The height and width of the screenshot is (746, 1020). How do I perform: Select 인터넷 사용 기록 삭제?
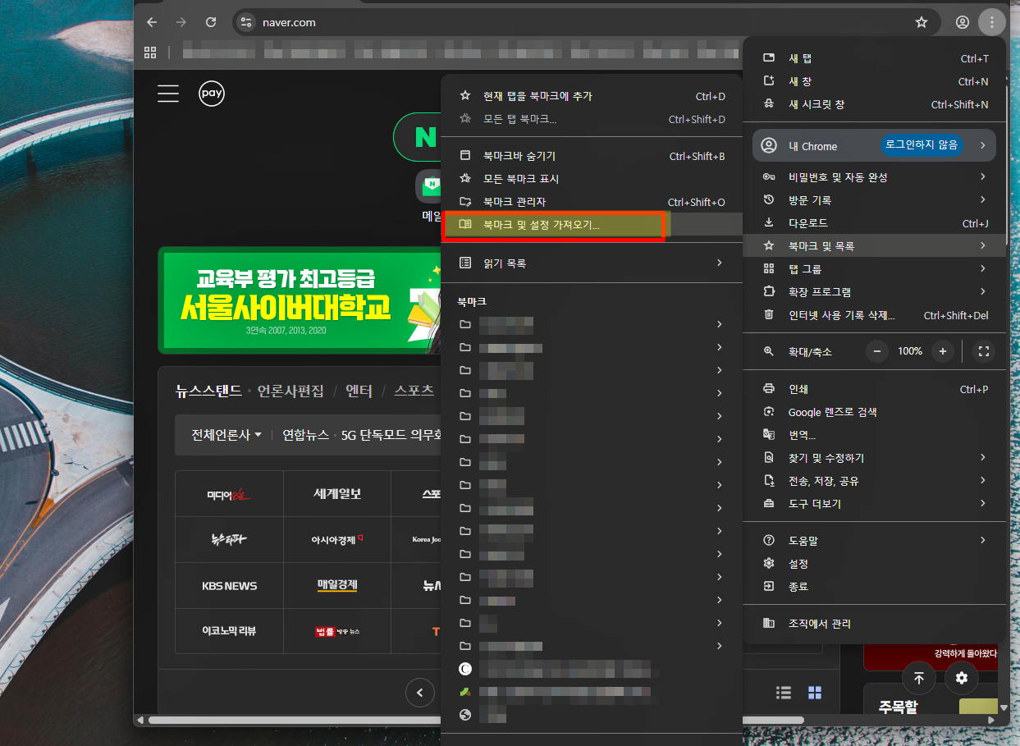[x=876, y=315]
